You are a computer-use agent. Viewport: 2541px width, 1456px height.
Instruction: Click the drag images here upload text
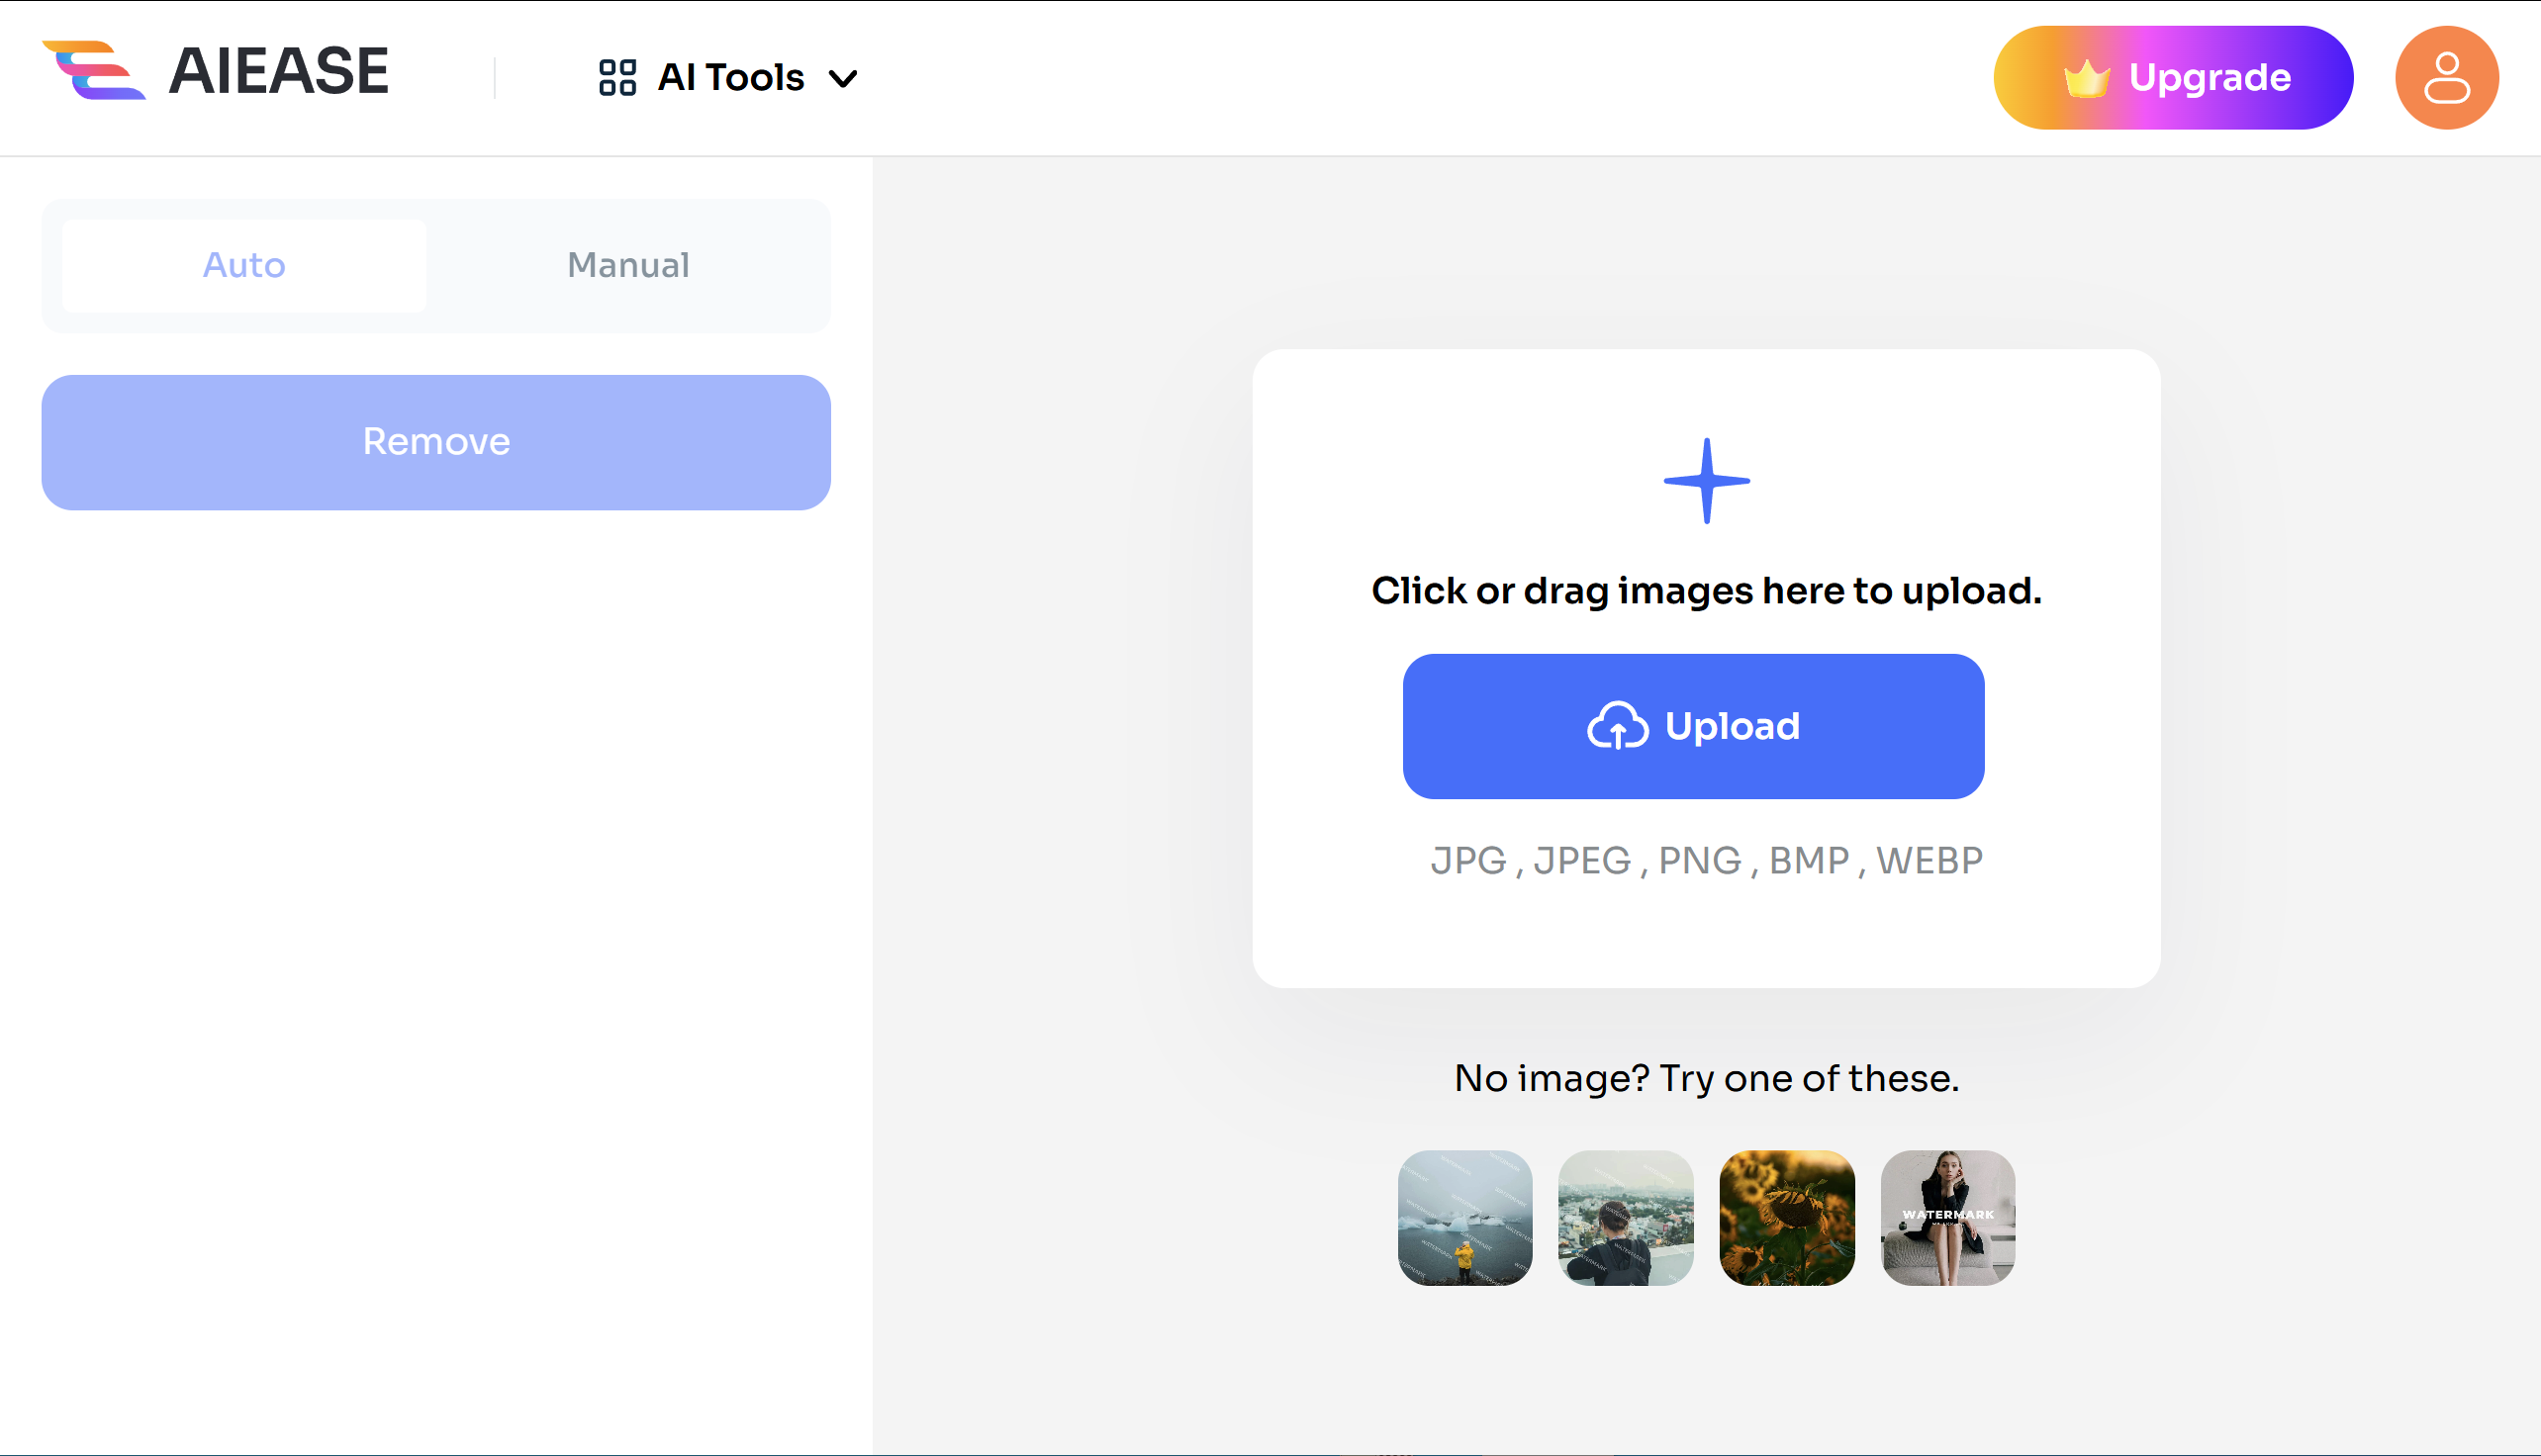(1706, 591)
